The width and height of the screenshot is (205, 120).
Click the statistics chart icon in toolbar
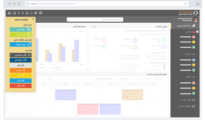click(27, 13)
